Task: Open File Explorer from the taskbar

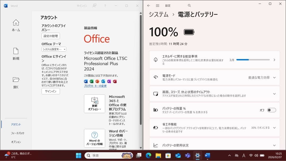Action: click(158, 155)
